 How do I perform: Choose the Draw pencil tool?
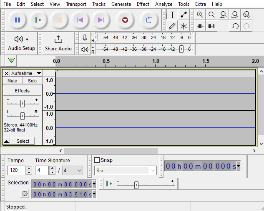click(x=172, y=26)
